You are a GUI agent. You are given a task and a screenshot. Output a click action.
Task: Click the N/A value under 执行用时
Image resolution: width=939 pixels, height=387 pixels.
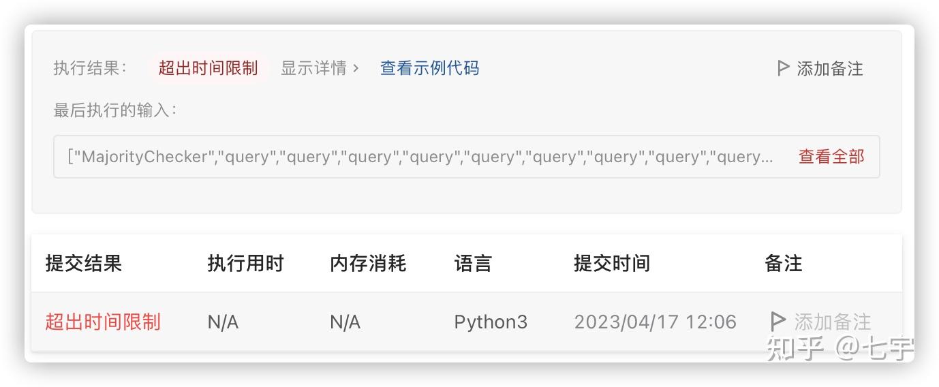[223, 322]
